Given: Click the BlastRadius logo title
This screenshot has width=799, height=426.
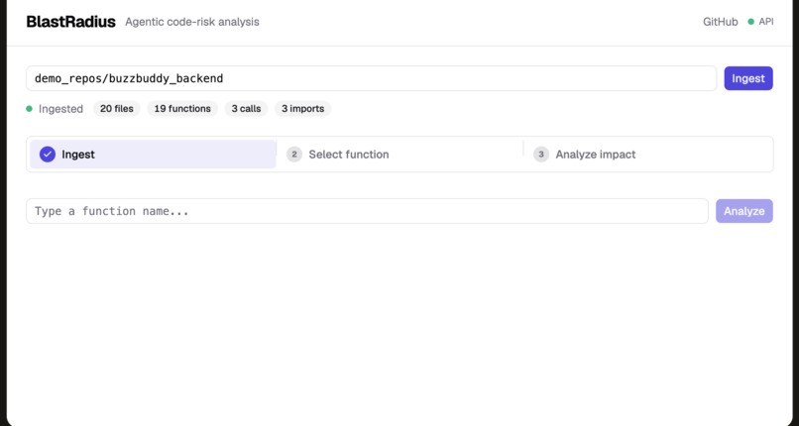Looking at the screenshot, I should click(x=70, y=22).
